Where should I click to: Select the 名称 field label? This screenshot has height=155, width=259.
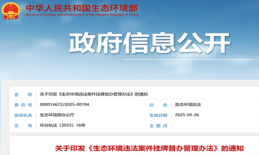click(23, 95)
